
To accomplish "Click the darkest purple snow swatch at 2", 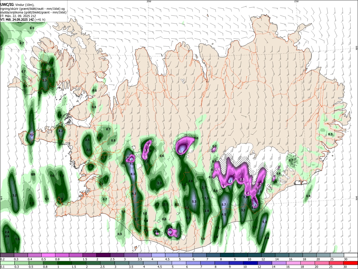I will 103,255.
